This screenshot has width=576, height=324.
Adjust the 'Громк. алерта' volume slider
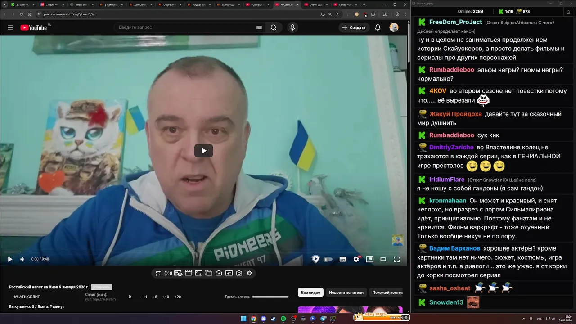click(270, 297)
